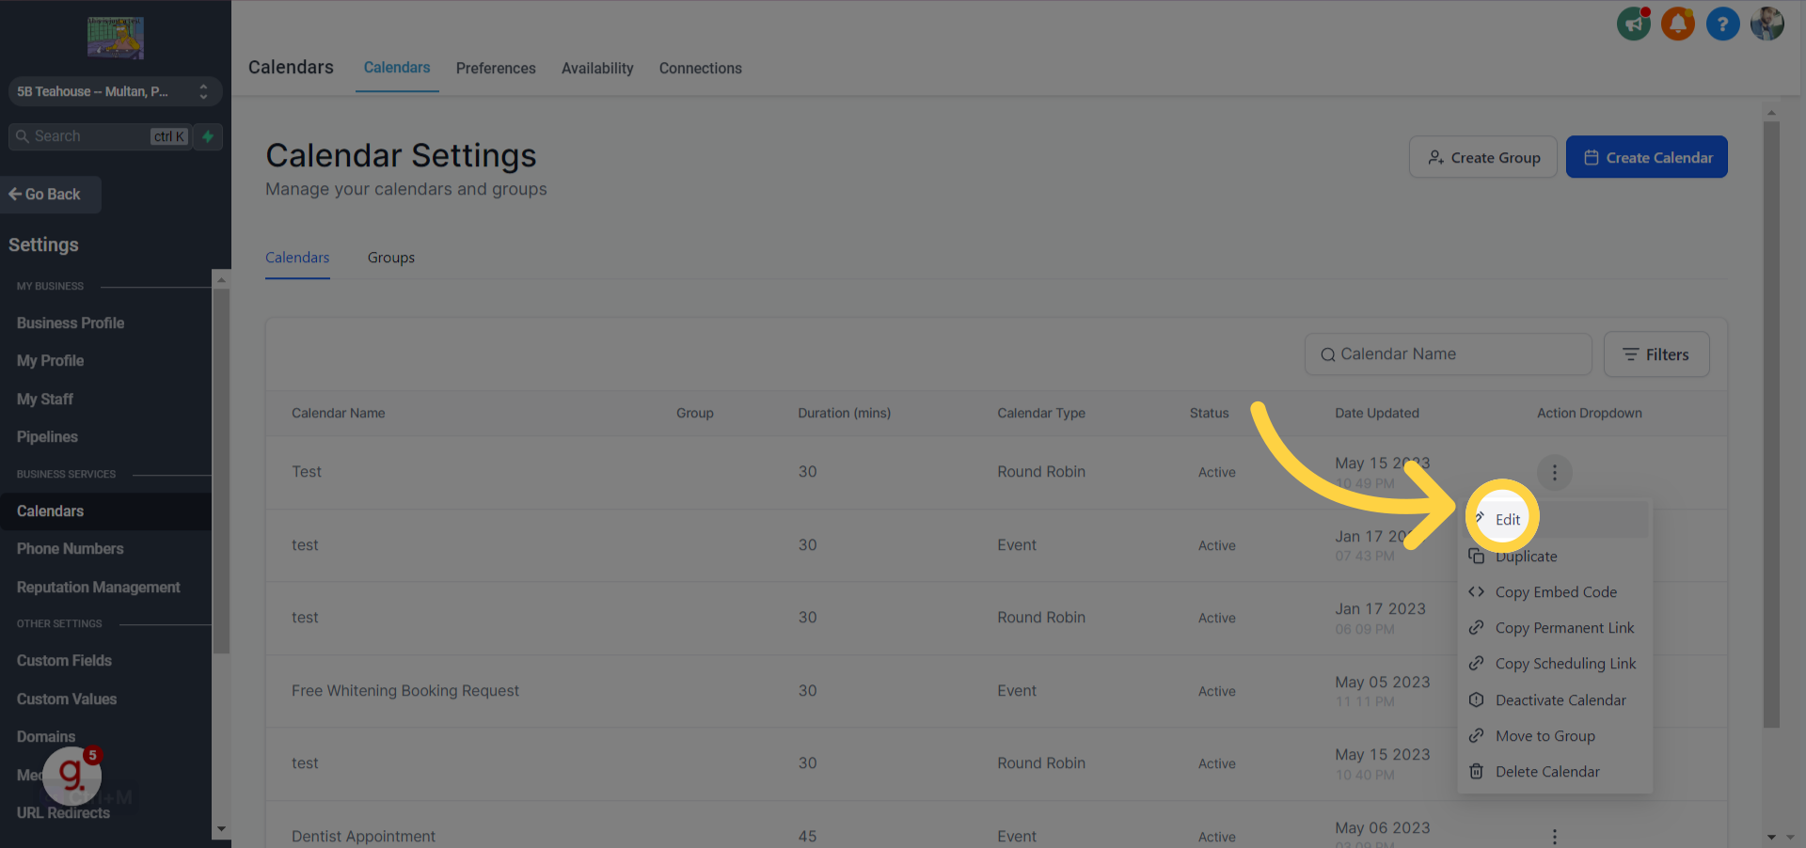Image resolution: width=1806 pixels, height=848 pixels.
Task: Focus the Calendar Name search field
Action: click(x=1448, y=354)
